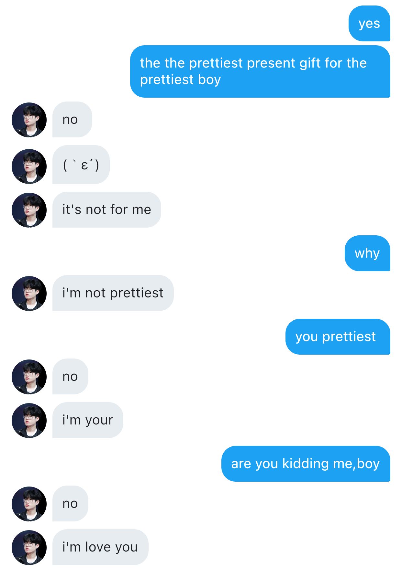Image resolution: width=402 pixels, height=568 pixels.
Task: Open the avatar beside "i'm love you"
Action: (x=29, y=548)
